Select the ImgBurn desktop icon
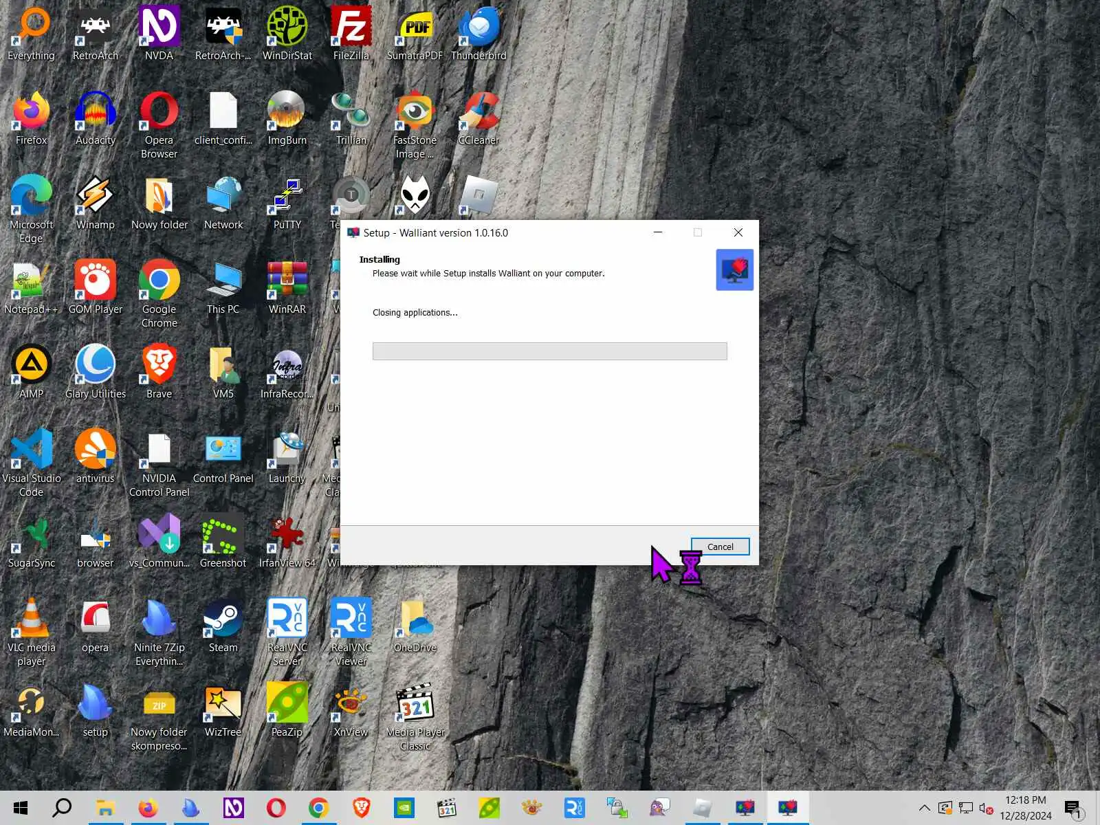 click(x=287, y=118)
